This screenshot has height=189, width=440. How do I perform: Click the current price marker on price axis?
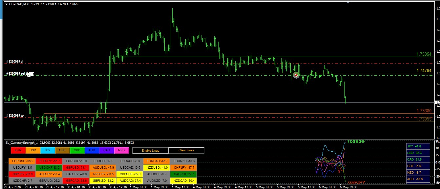(x=437, y=103)
